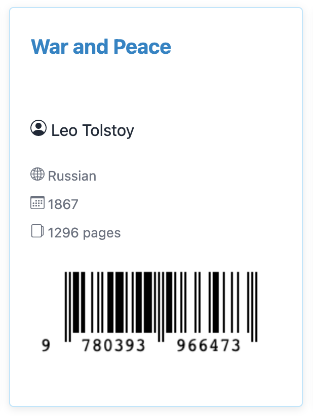Click the word "Peace" in the title
313x416 pixels.
pos(142,47)
